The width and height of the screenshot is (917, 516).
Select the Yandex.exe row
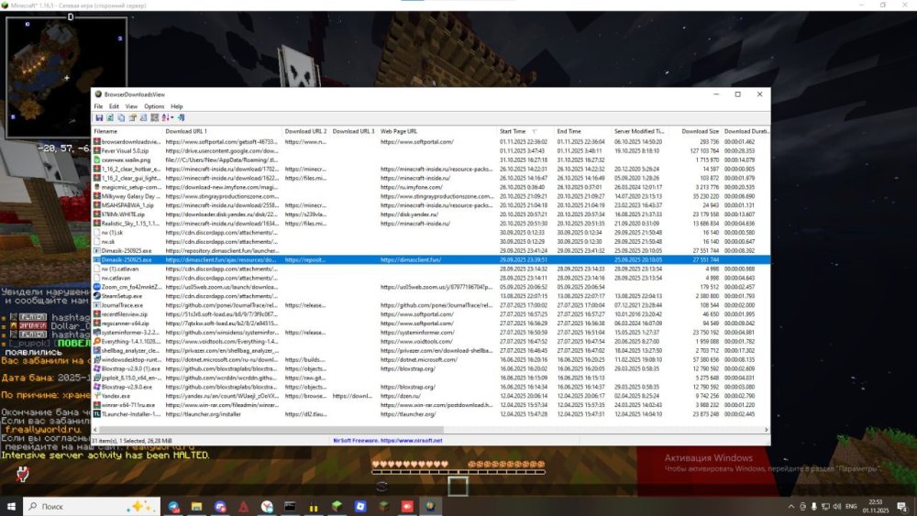click(431, 396)
